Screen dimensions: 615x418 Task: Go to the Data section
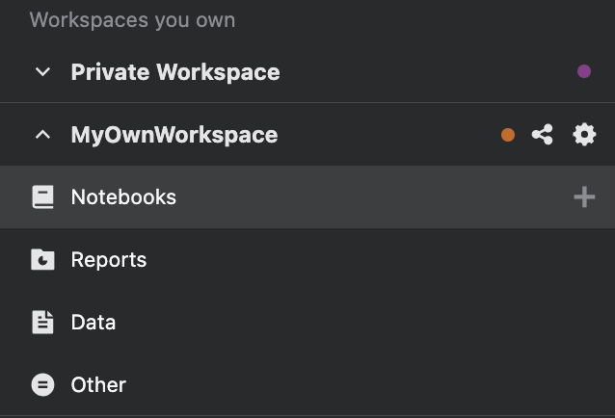coord(94,323)
